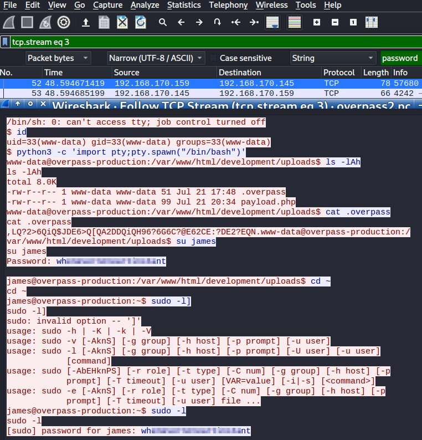Open the Narrow (UTF-8 / ASCII) dropdown
422x440 pixels.
[x=156, y=58]
